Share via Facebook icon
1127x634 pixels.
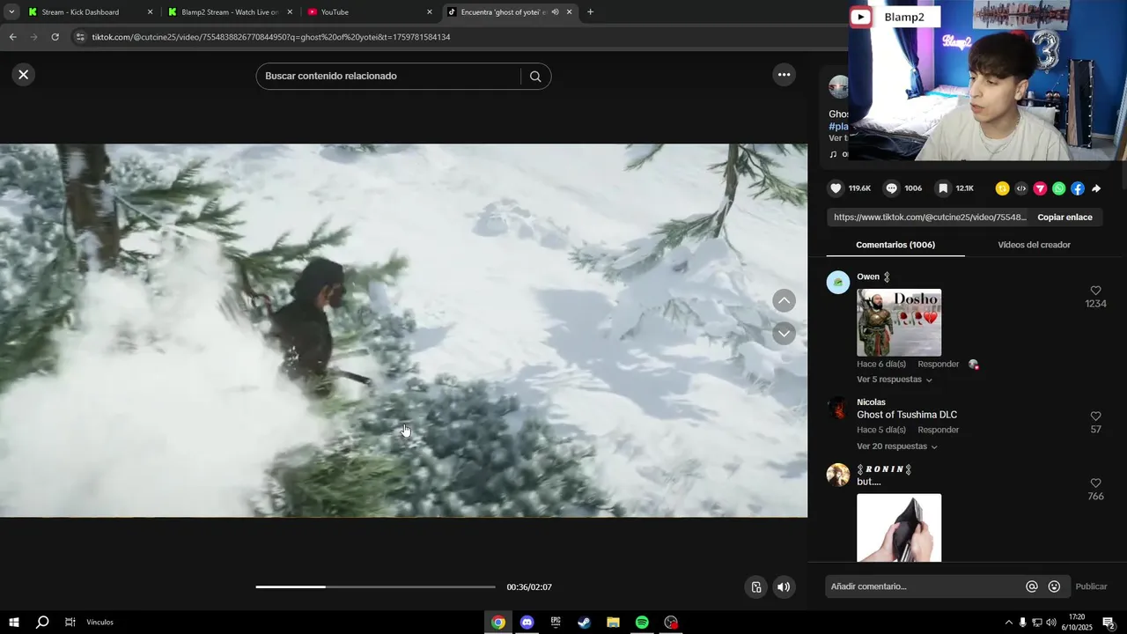[1077, 188]
